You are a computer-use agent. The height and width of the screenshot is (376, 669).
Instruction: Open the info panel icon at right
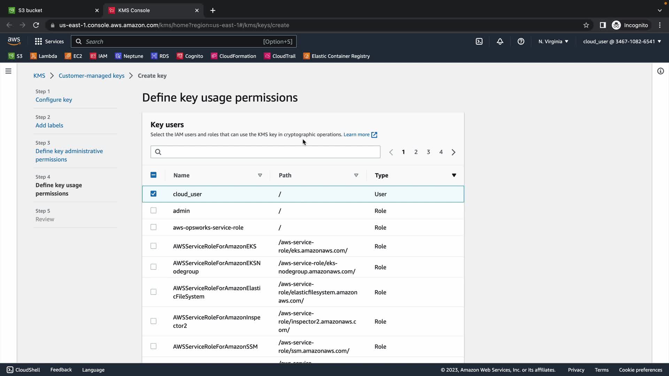[660, 71]
